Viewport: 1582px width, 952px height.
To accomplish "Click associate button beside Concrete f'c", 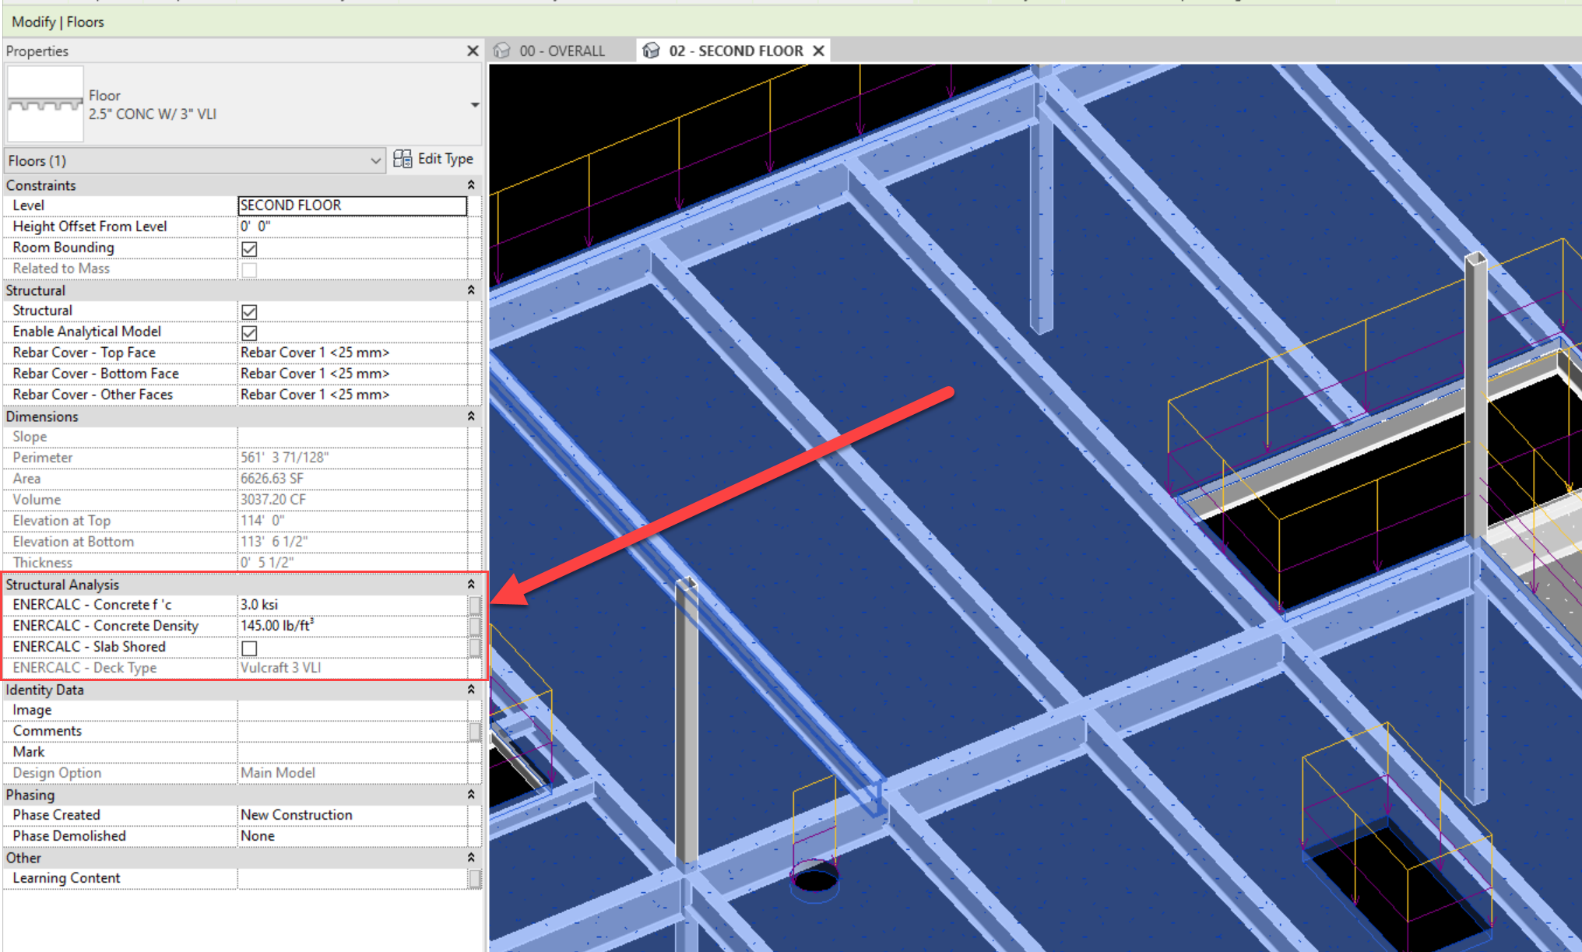I will click(x=475, y=605).
